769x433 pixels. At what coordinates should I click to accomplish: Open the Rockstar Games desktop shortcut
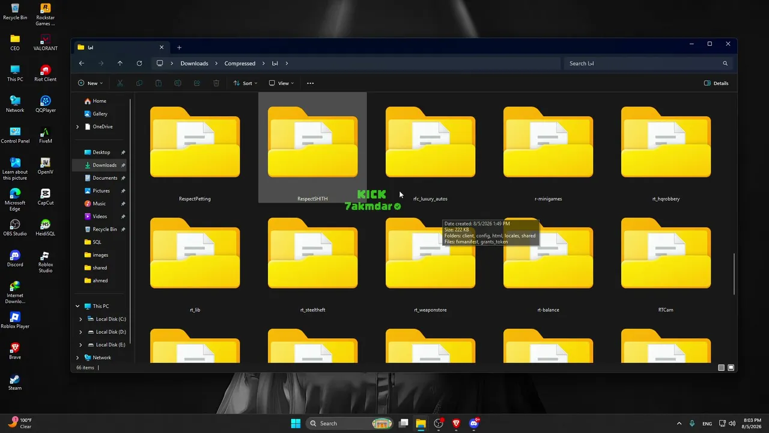pos(45,14)
